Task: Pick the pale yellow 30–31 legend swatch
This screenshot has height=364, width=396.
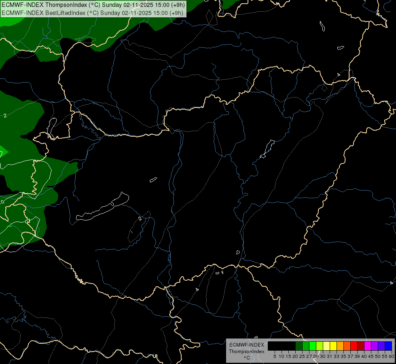Action: point(326,346)
